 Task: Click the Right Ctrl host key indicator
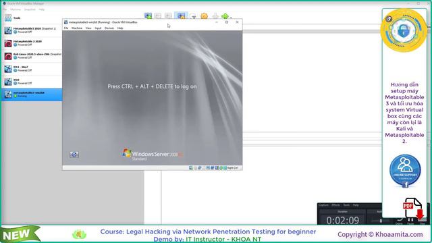pyautogui.click(x=232, y=168)
